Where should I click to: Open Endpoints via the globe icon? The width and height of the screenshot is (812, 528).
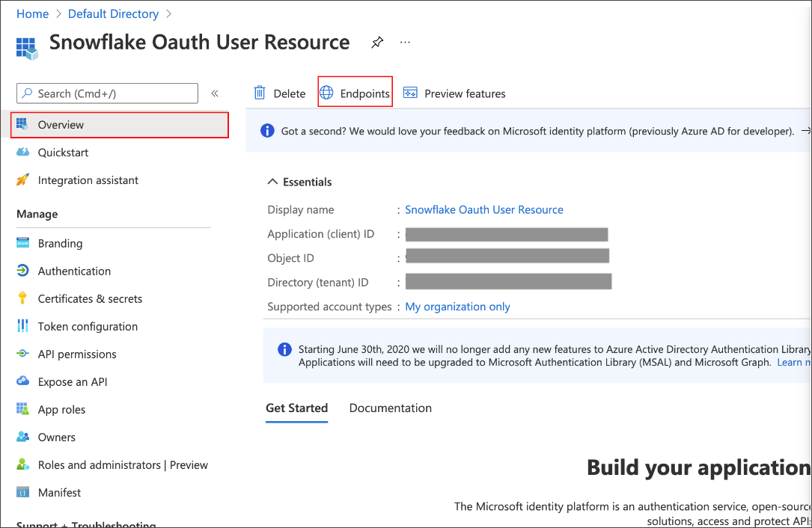tap(326, 92)
